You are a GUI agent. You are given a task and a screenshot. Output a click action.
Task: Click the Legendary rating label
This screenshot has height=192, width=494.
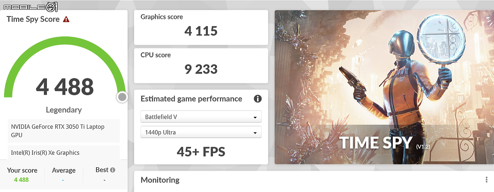(x=64, y=110)
